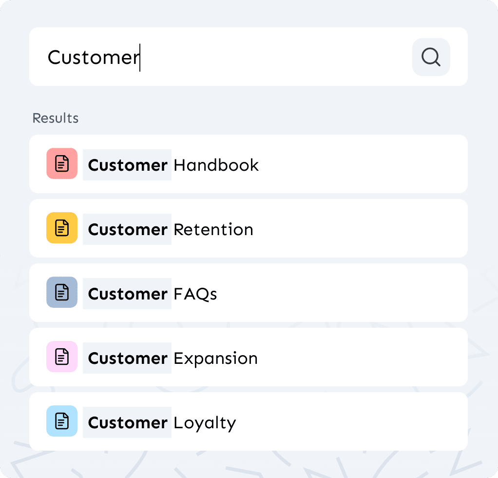Click the pink Customer Expansion document icon

[x=62, y=357]
